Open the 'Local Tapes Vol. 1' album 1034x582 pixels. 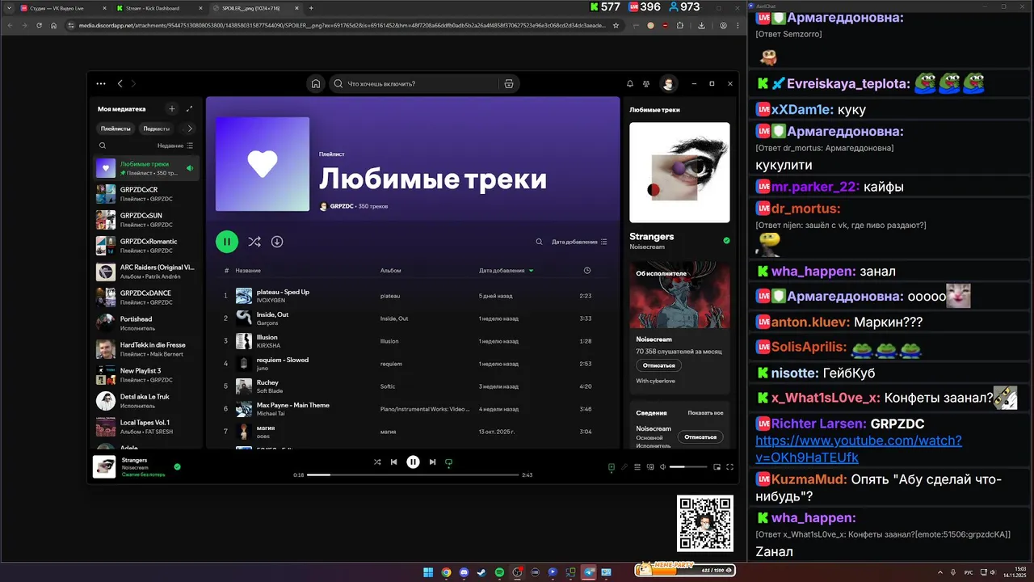tap(145, 427)
